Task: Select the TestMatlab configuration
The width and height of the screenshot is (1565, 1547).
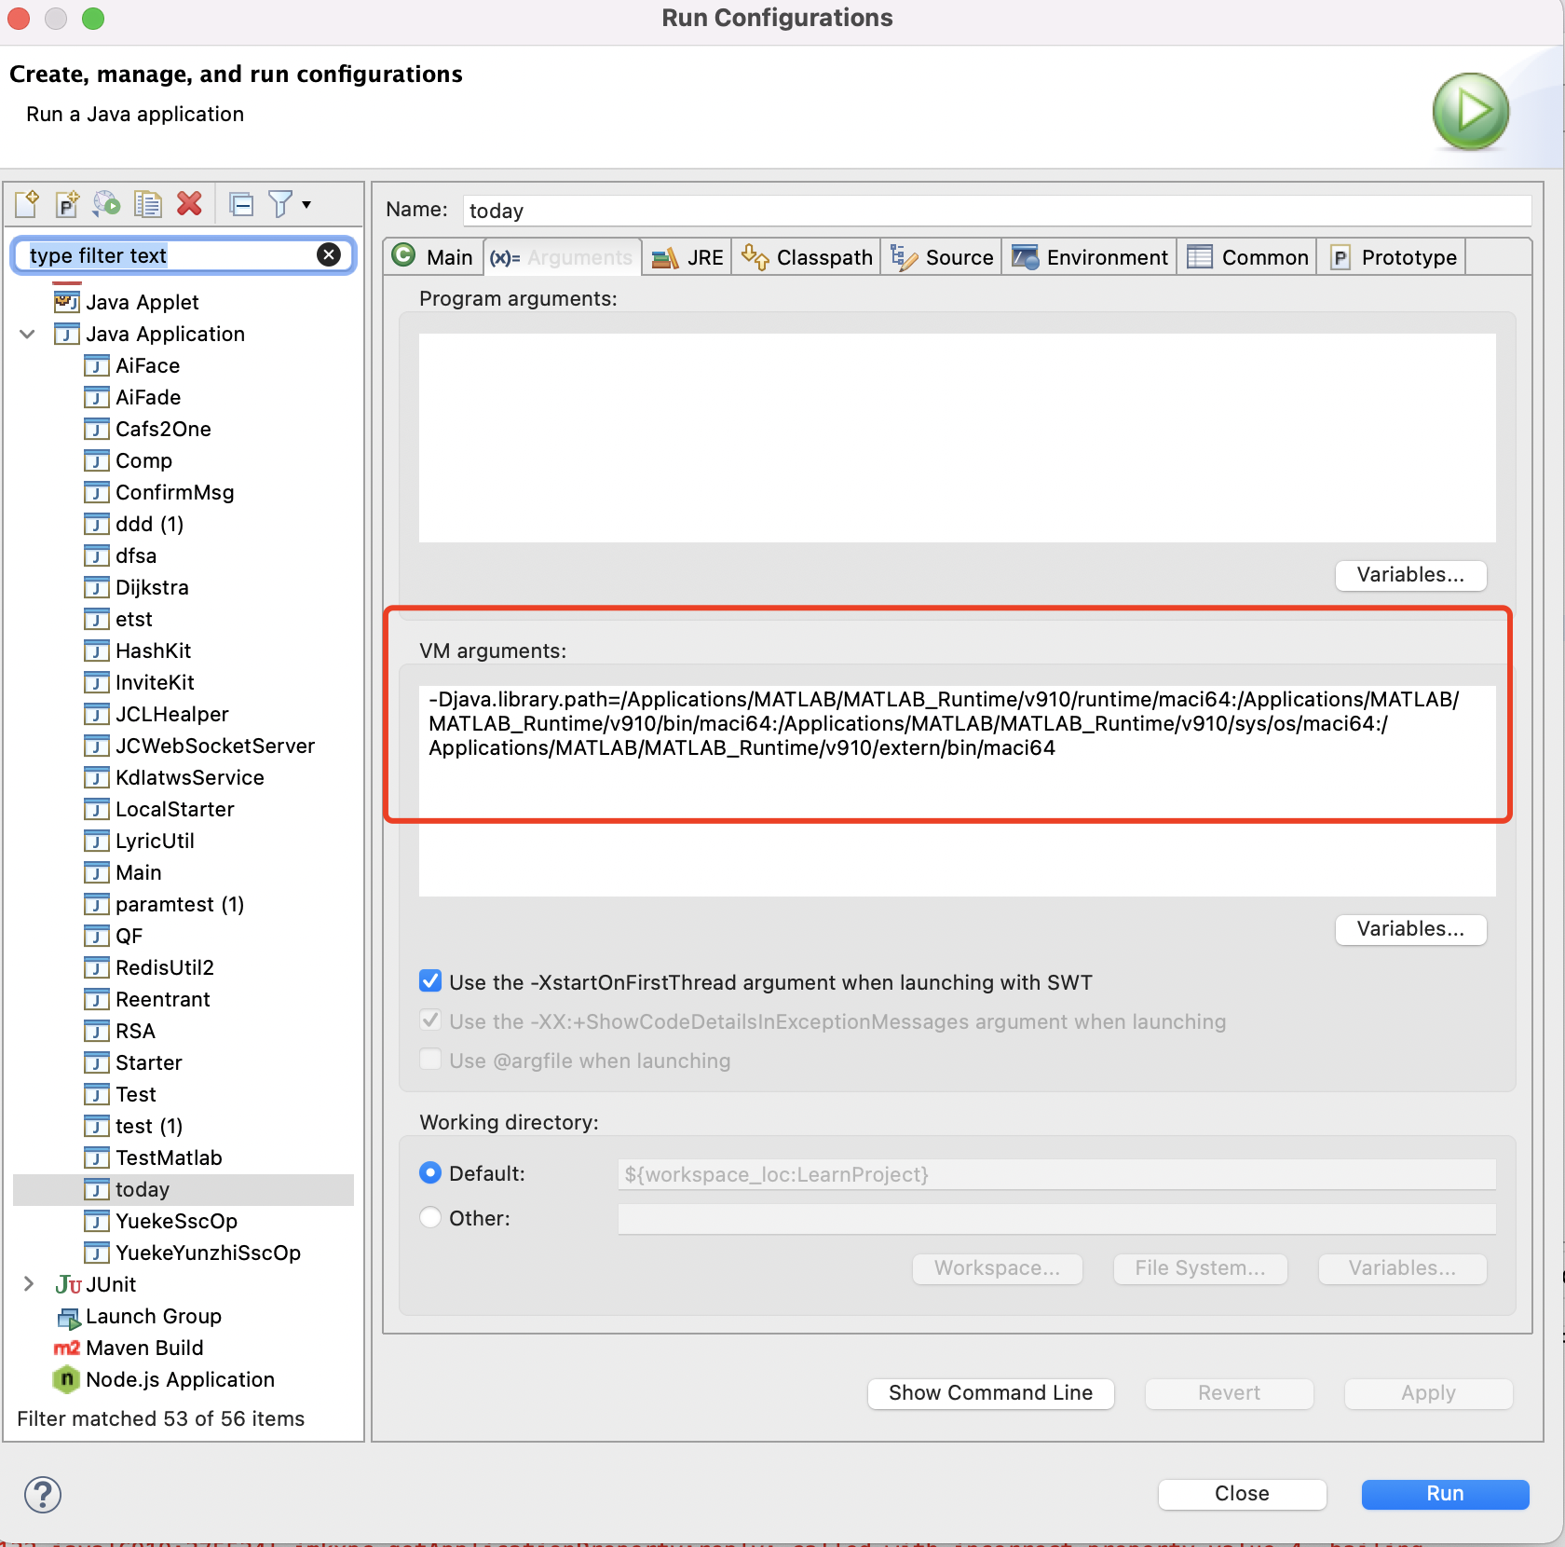Action: click(x=153, y=1157)
